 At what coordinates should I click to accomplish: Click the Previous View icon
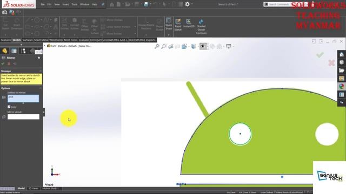tap(171, 46)
